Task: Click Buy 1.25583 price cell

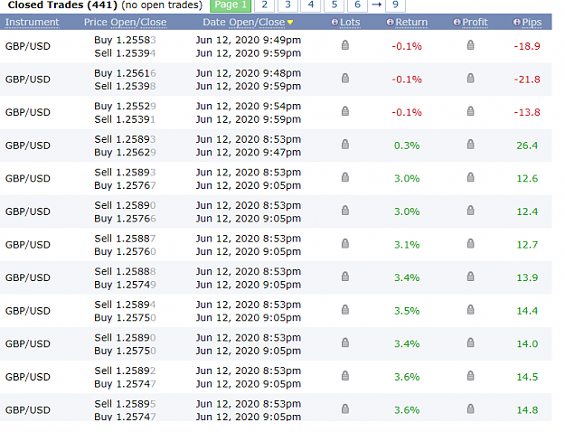Action: (x=125, y=40)
